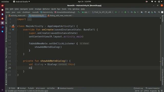Screen dimensions: 164x92
Task: Collapse the showAddNoteDialog function fold marker
Action: (16, 61)
